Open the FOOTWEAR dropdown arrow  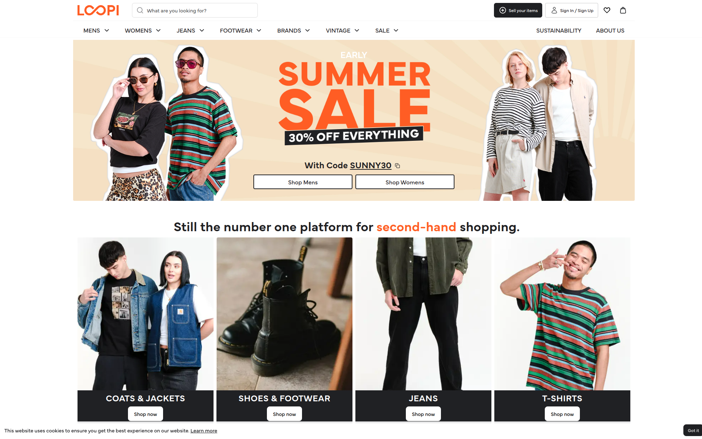click(259, 30)
